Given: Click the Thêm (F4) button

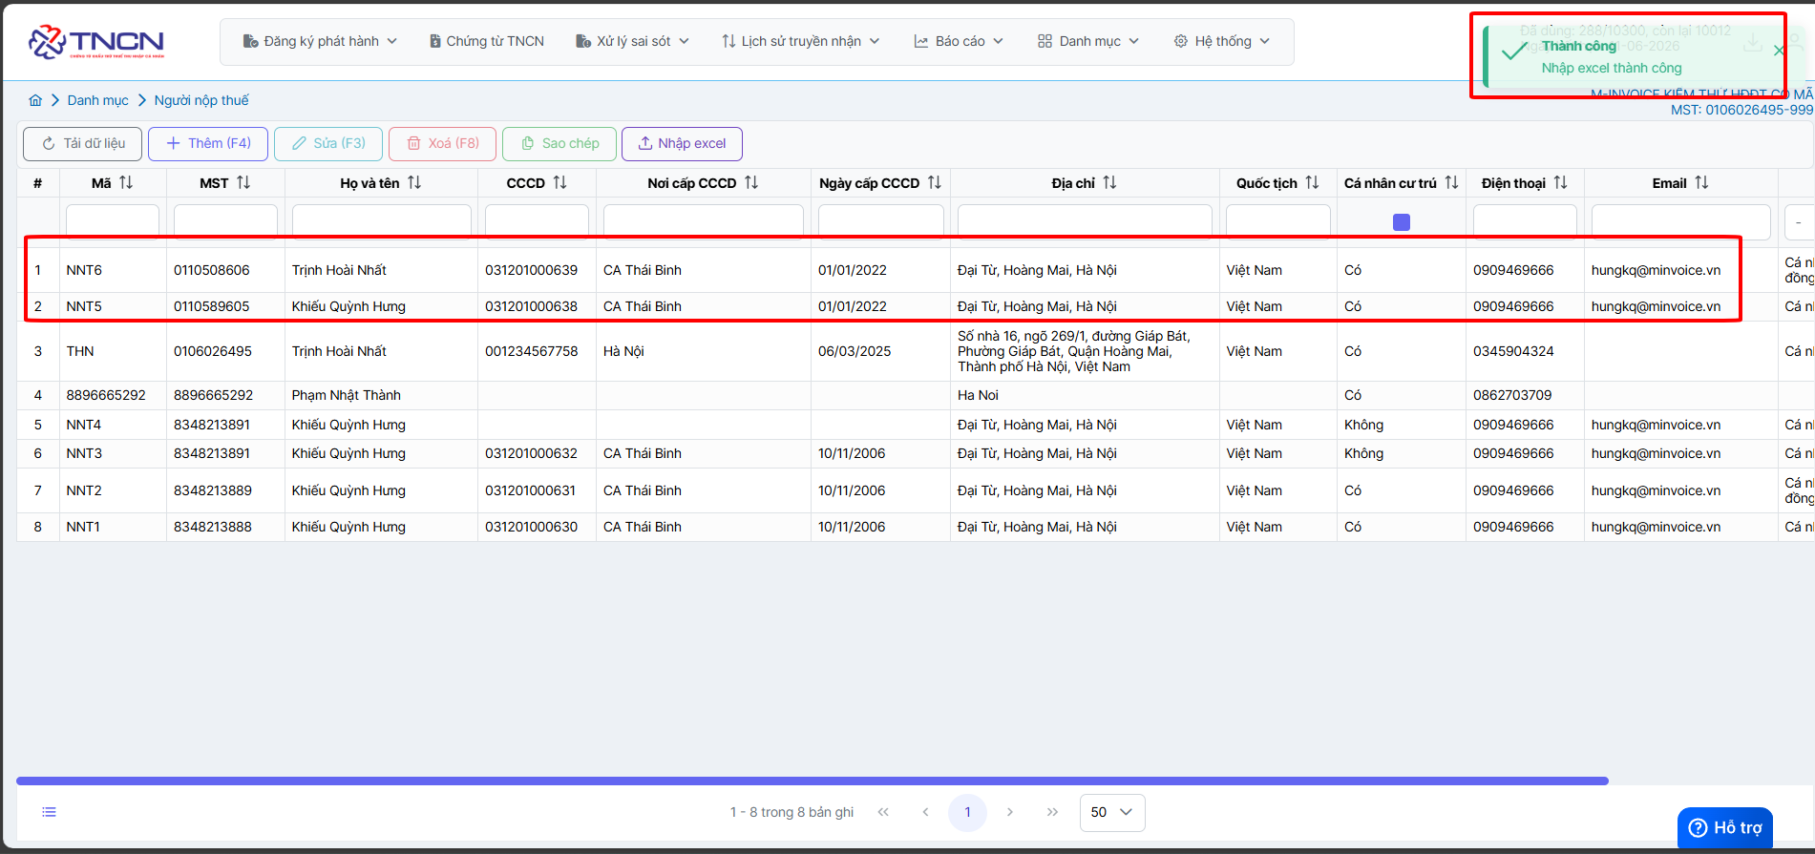Looking at the screenshot, I should click(x=208, y=143).
